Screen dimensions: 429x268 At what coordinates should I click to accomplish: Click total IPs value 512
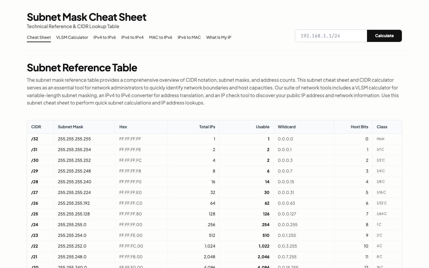[x=211, y=236]
